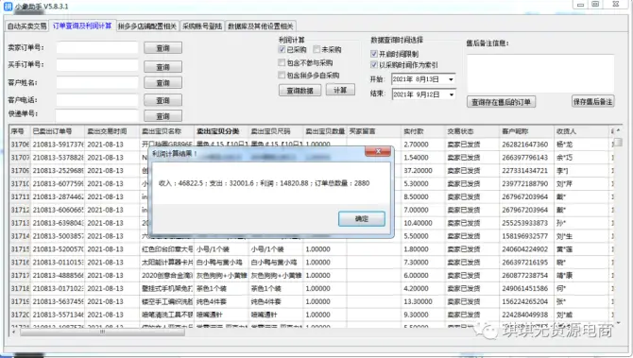Click the 查询数据 button
633x358 pixels.
(299, 90)
